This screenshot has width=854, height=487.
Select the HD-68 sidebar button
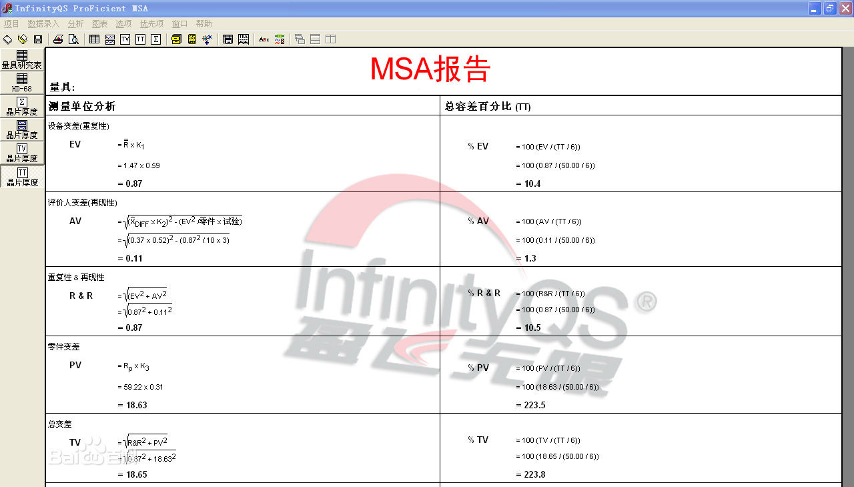[x=22, y=83]
